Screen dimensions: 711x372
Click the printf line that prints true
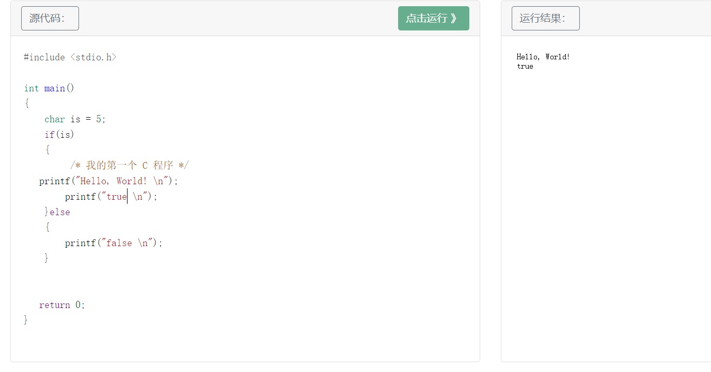point(110,197)
